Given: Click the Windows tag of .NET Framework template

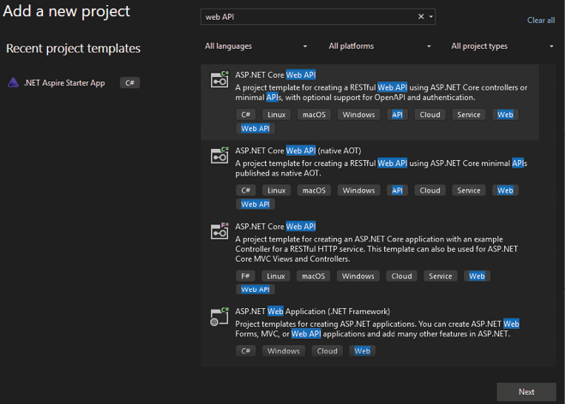Looking at the screenshot, I should point(283,351).
